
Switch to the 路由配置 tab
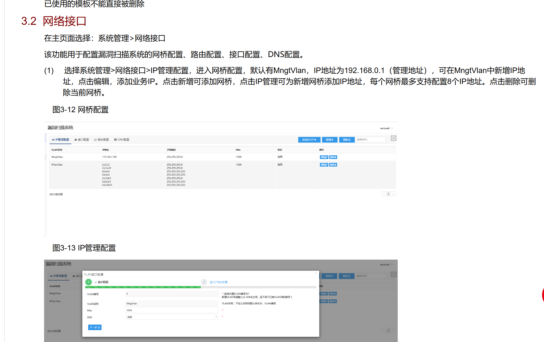point(101,140)
